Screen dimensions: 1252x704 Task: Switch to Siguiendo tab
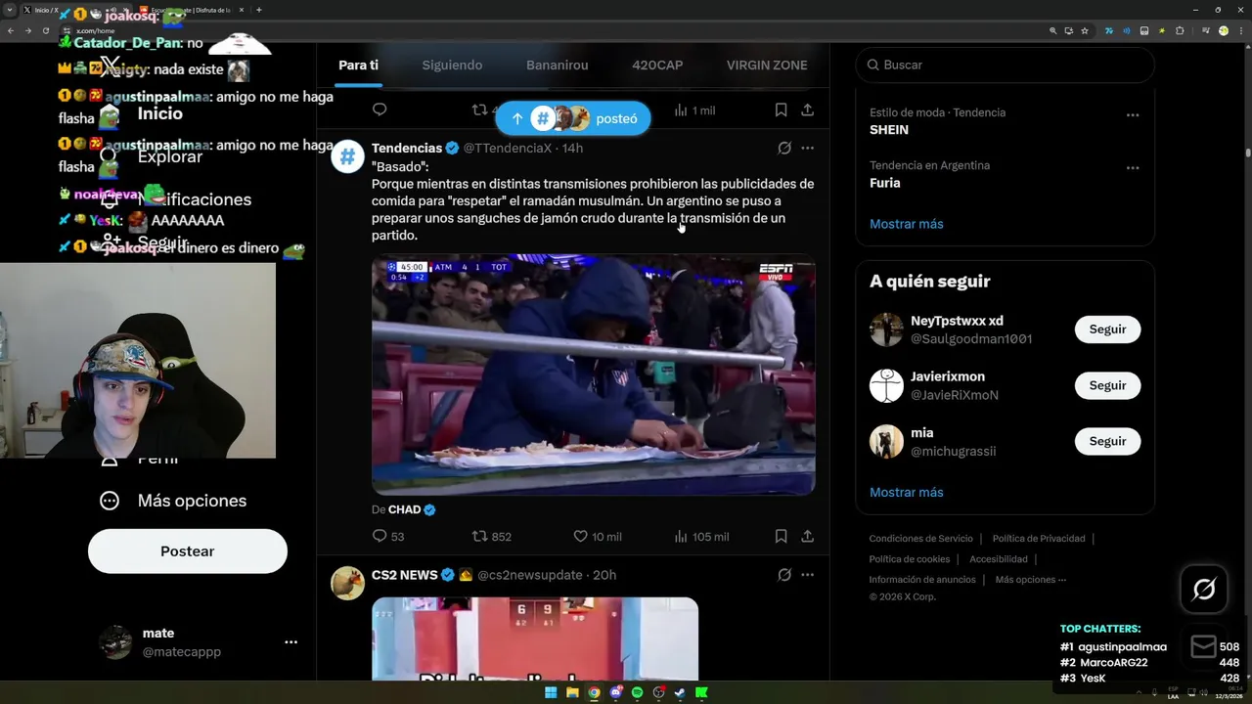pyautogui.click(x=452, y=65)
